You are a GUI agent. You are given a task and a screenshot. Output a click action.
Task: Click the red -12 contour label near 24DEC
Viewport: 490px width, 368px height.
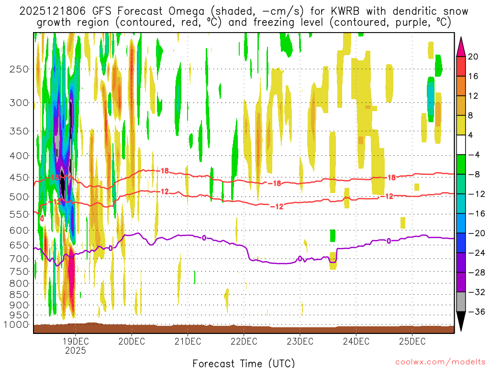click(x=387, y=196)
